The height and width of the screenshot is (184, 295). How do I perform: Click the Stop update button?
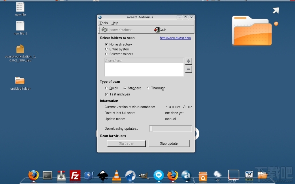pyautogui.click(x=169, y=143)
